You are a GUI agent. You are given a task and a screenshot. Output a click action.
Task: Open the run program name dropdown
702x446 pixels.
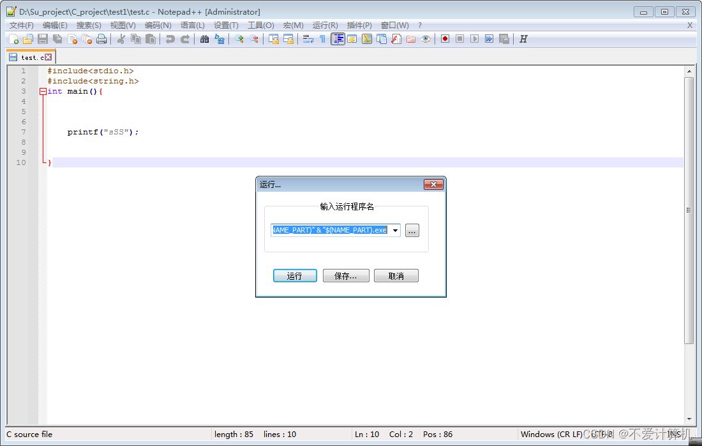[x=396, y=230]
